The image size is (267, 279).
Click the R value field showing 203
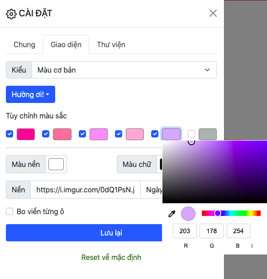185,231
